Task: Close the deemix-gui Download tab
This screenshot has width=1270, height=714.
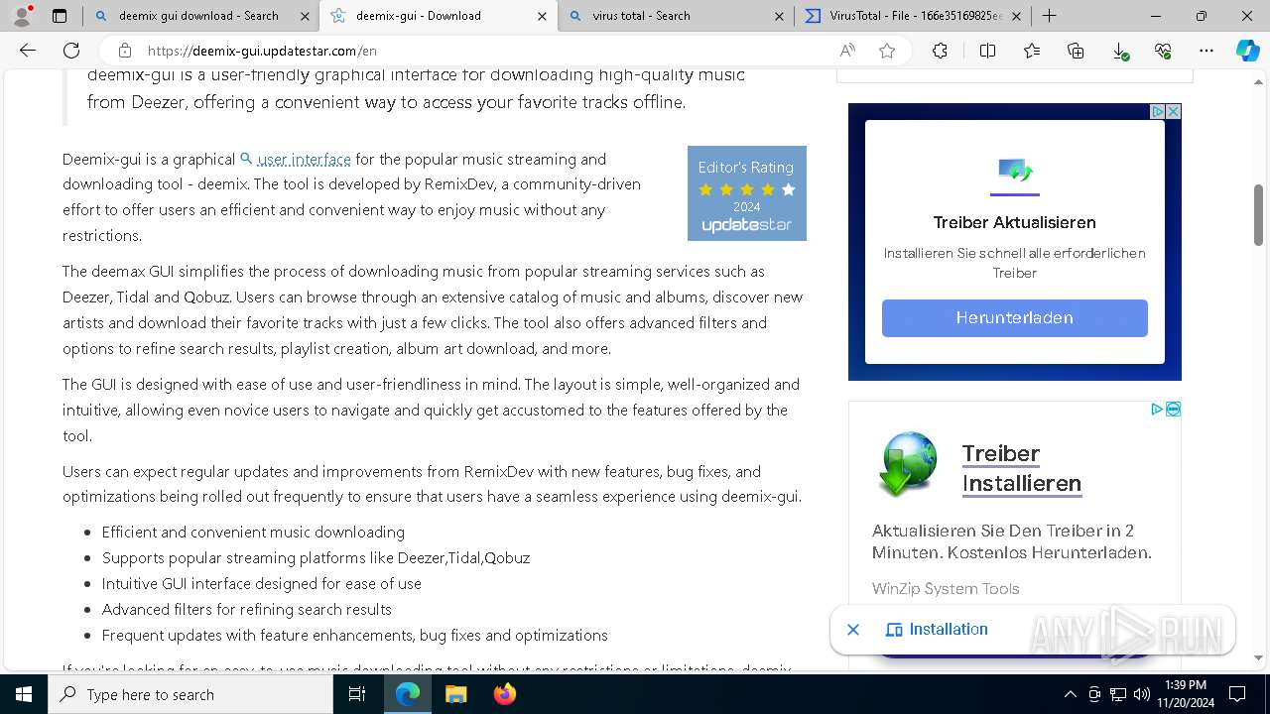Action: click(541, 16)
